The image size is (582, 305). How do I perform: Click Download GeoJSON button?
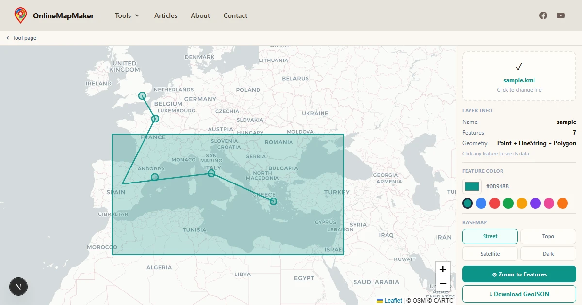click(x=519, y=294)
